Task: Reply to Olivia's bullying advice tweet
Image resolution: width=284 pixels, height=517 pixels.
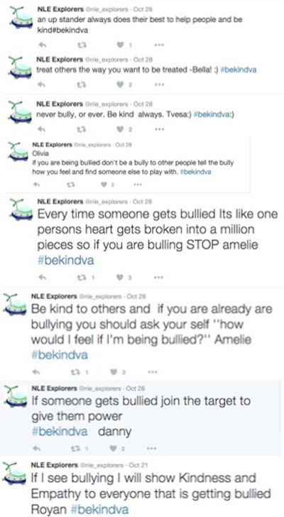Action: coord(37,185)
